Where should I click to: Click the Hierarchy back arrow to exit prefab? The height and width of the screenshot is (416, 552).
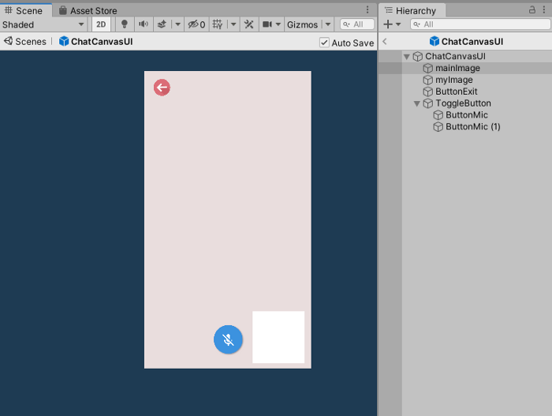385,42
